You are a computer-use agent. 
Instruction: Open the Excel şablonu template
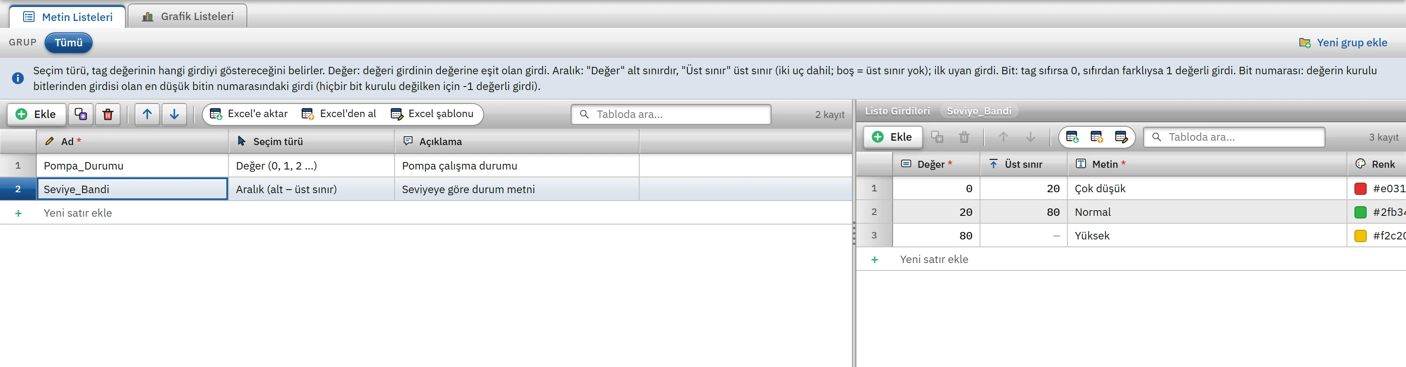pyautogui.click(x=432, y=114)
